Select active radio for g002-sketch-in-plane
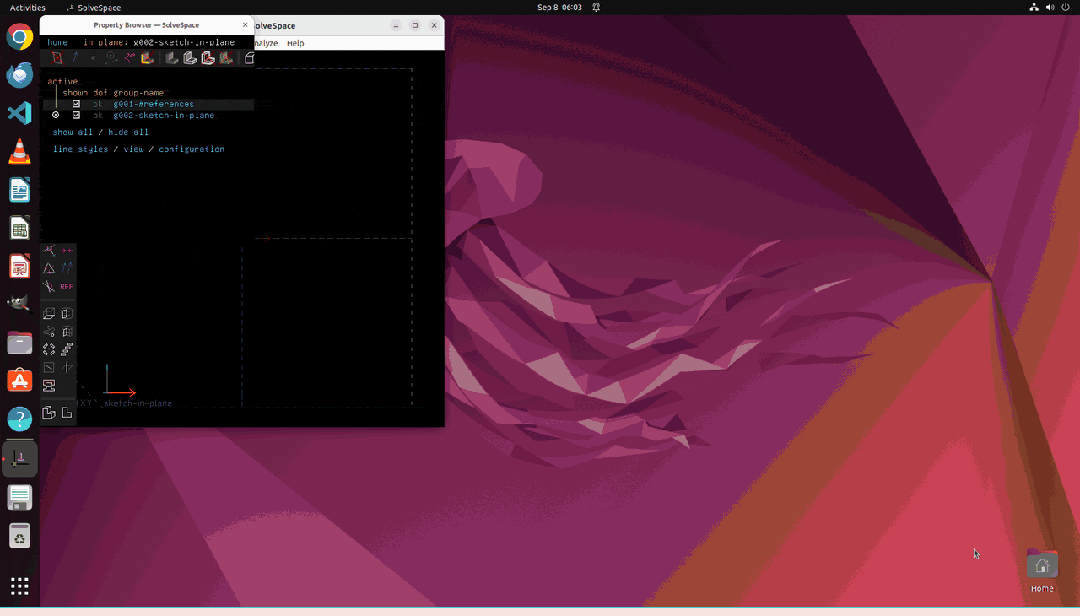This screenshot has width=1080, height=616. tap(56, 116)
